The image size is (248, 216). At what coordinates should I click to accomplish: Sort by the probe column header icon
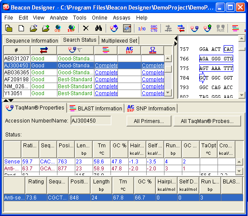tap(75, 50)
